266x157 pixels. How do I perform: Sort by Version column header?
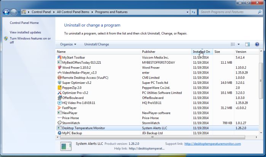point(247,52)
